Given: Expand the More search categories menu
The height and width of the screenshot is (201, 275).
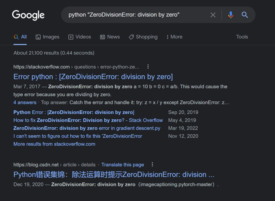Looking at the screenshot, I should coord(174,37).
